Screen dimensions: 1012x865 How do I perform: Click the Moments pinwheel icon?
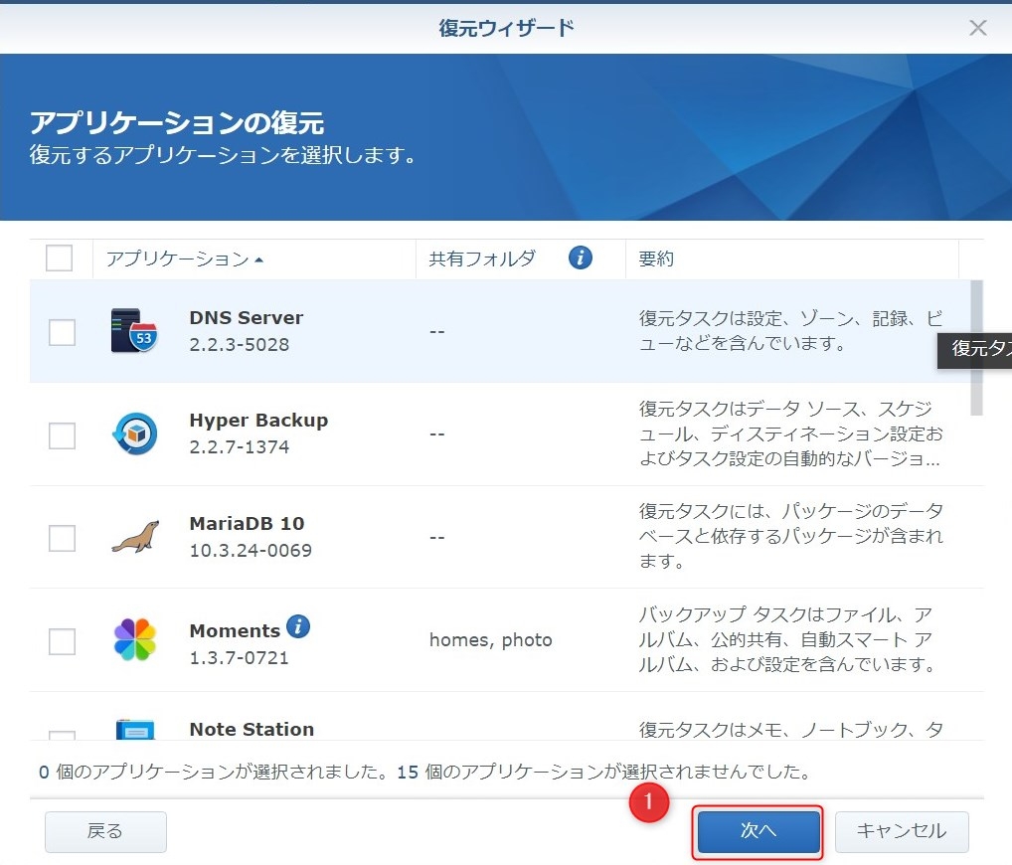coord(134,640)
